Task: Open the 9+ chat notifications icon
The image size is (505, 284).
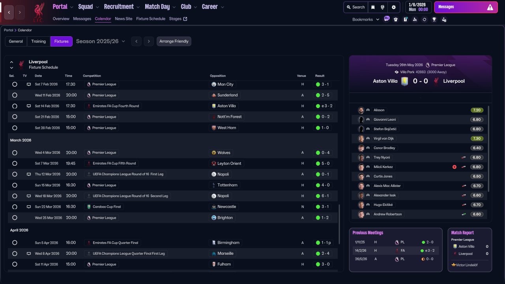Action: (x=386, y=19)
